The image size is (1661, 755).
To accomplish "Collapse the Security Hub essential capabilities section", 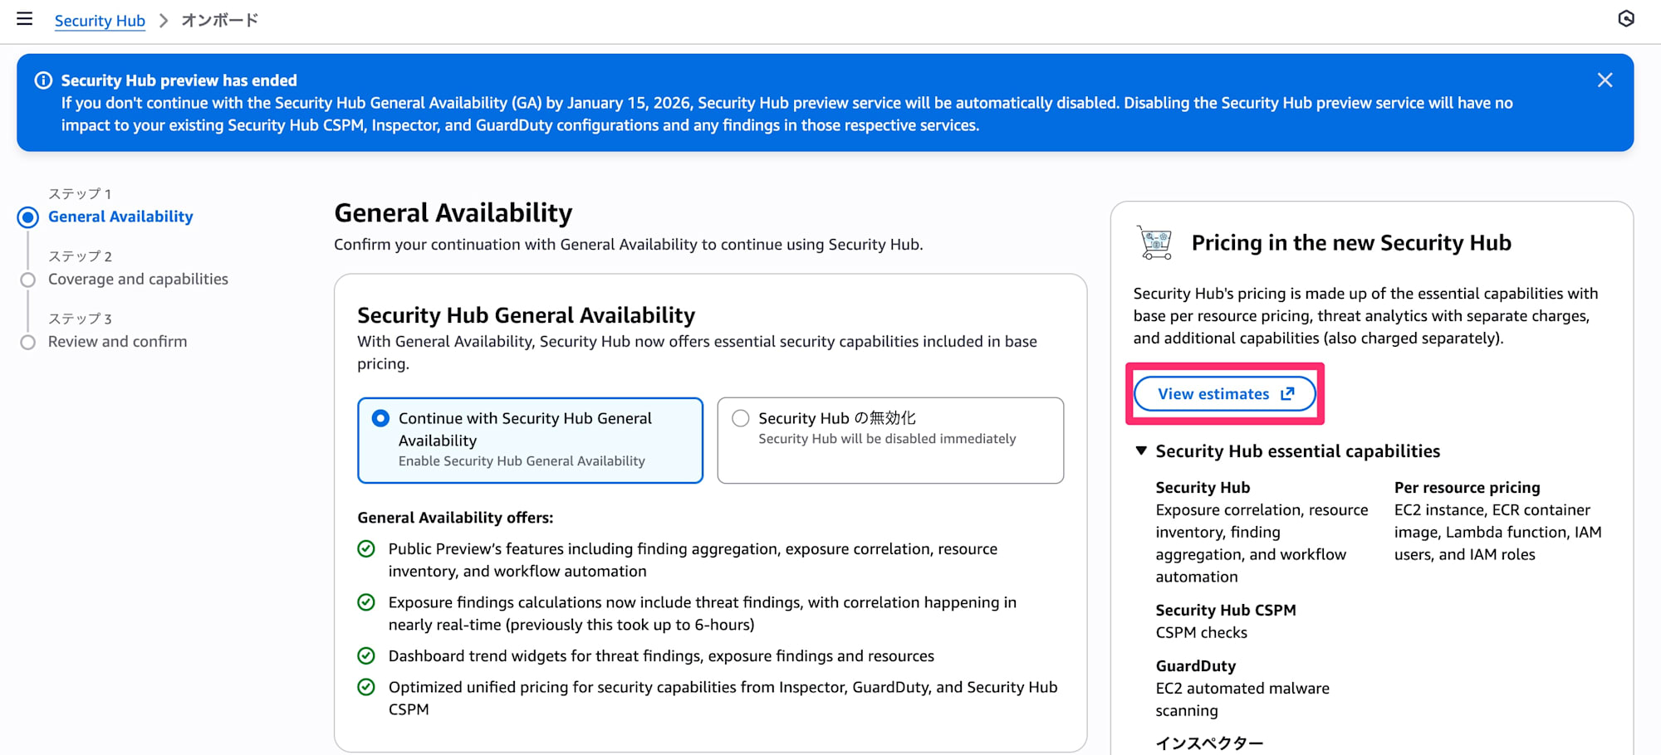I will (1141, 451).
